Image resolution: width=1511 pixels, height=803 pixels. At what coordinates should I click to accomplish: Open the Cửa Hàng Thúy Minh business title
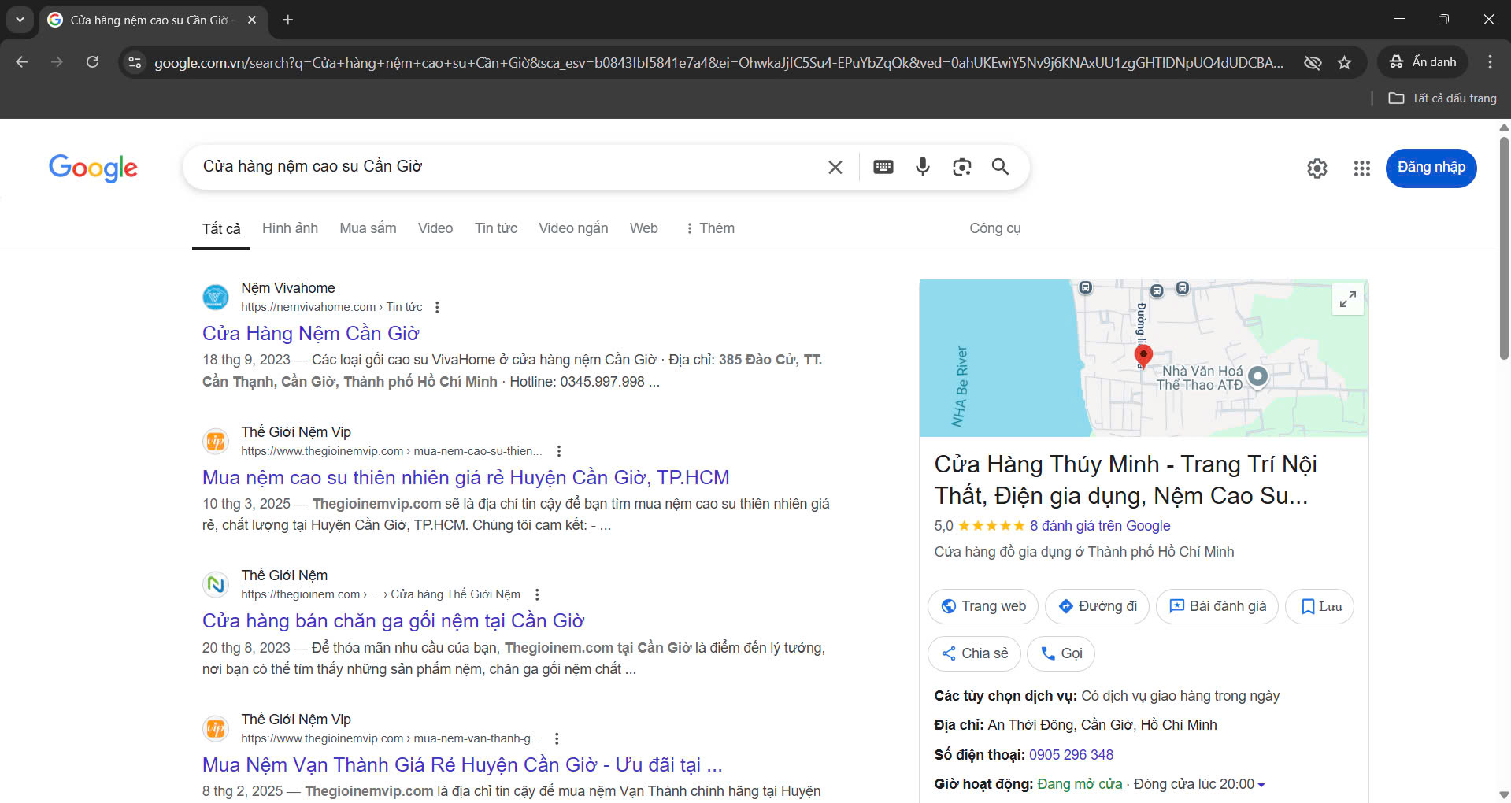(x=1125, y=479)
